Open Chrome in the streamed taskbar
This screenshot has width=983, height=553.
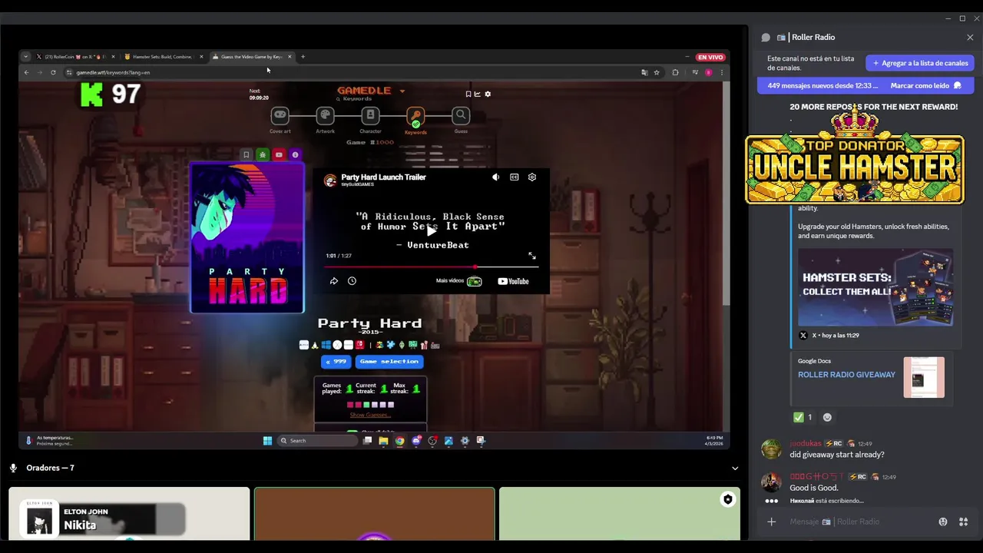pos(399,441)
